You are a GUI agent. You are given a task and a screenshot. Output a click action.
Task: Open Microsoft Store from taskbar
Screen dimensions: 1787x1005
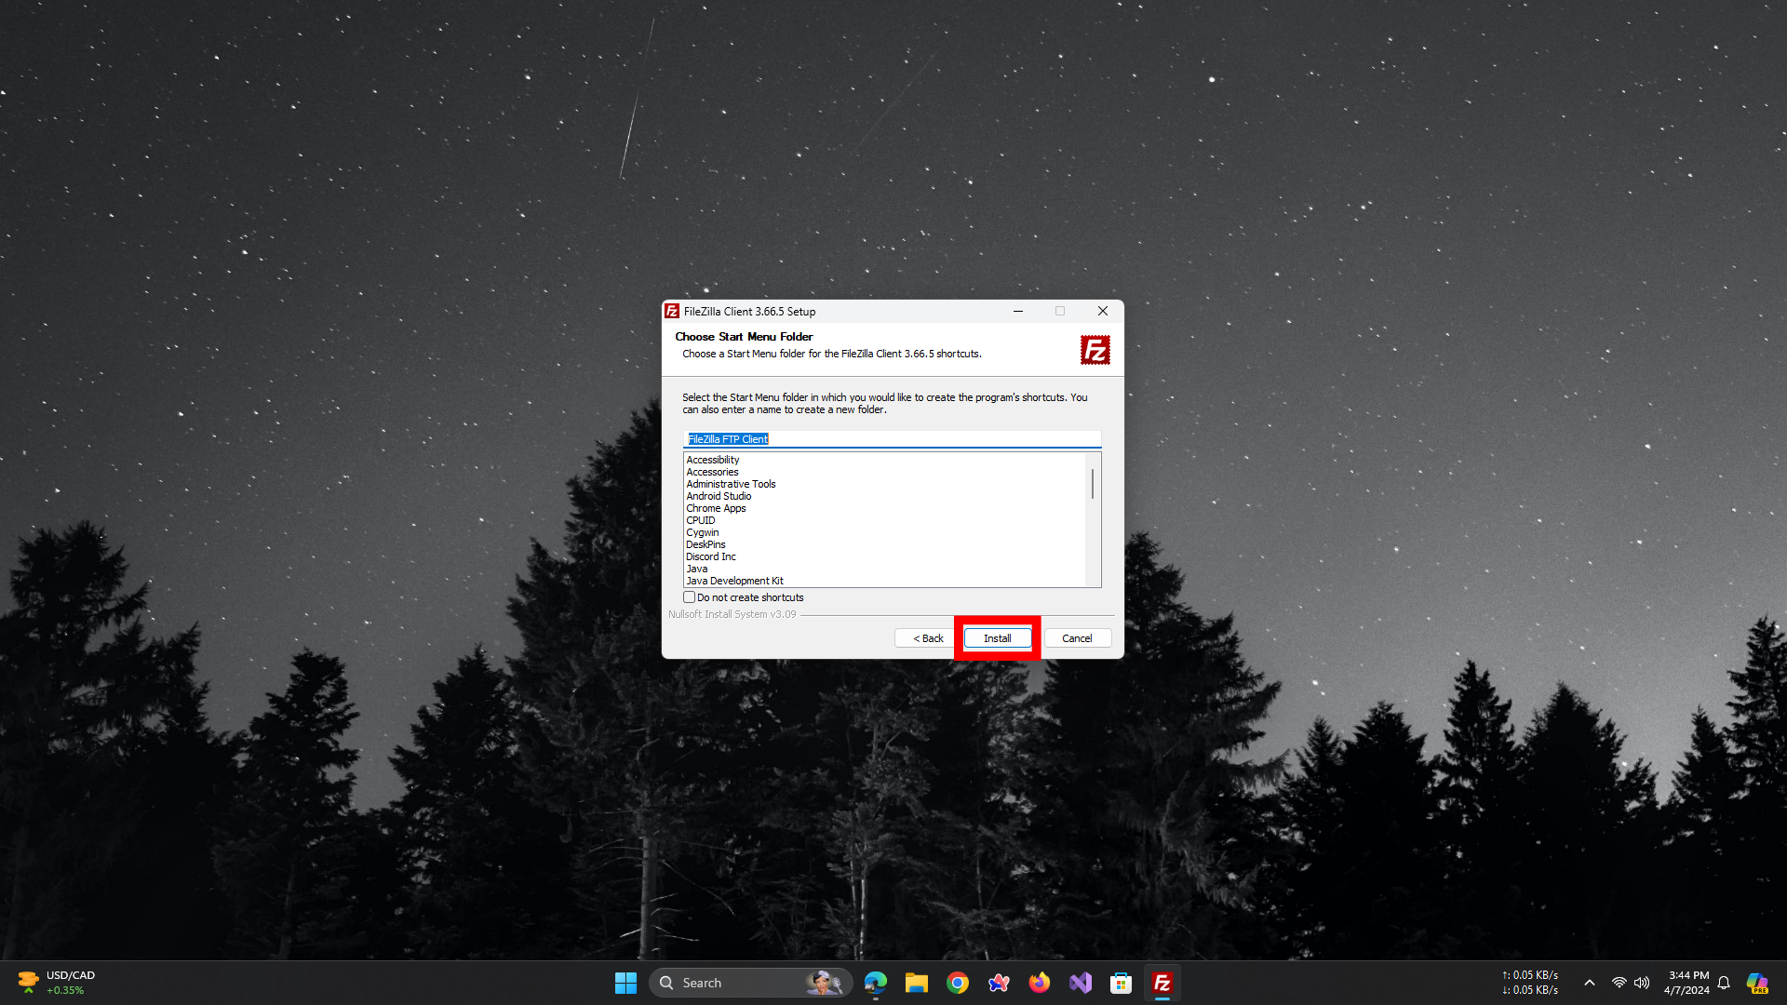point(1121,983)
